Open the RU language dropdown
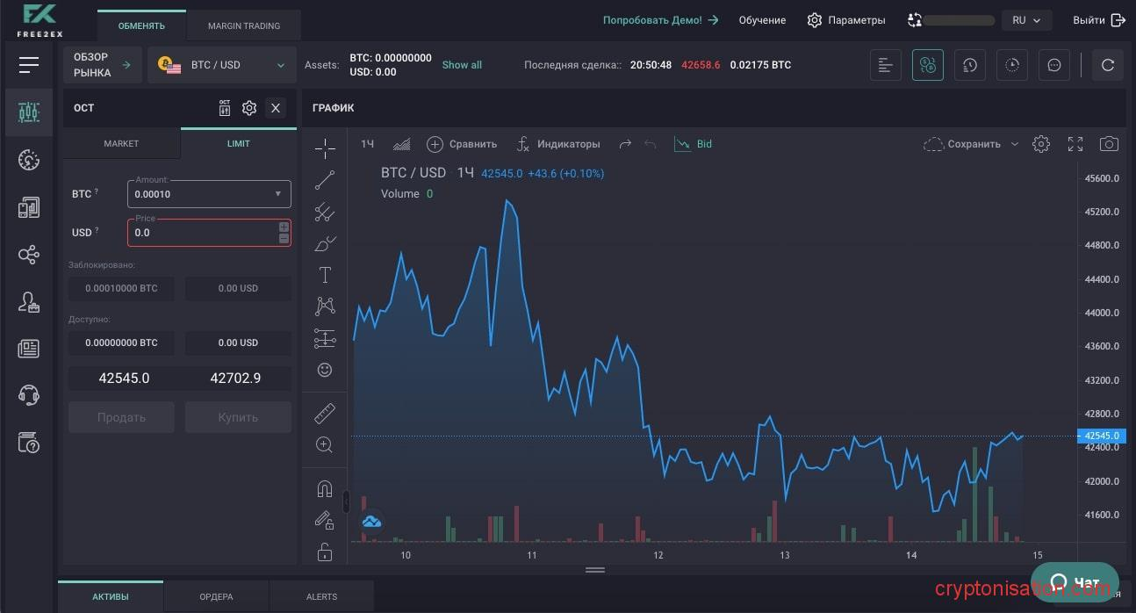The height and width of the screenshot is (613, 1136). [1025, 20]
